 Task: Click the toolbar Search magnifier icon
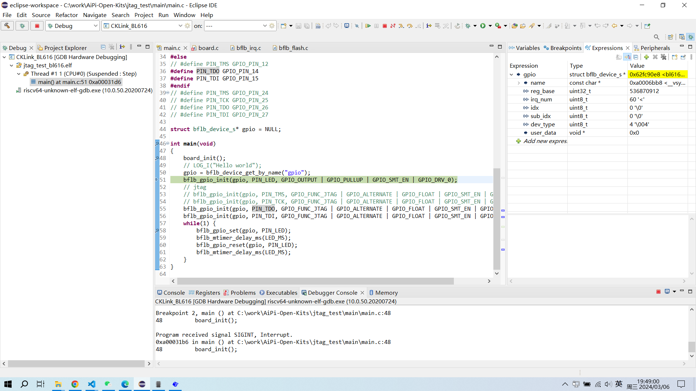click(x=656, y=37)
